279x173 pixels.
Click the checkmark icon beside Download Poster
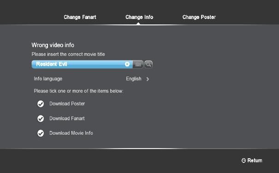pyautogui.click(x=41, y=104)
